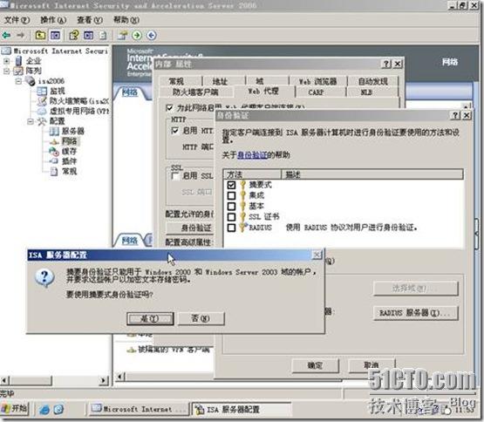Select the 缓存 node under 配置
This screenshot has width=484, height=422.
click(69, 151)
